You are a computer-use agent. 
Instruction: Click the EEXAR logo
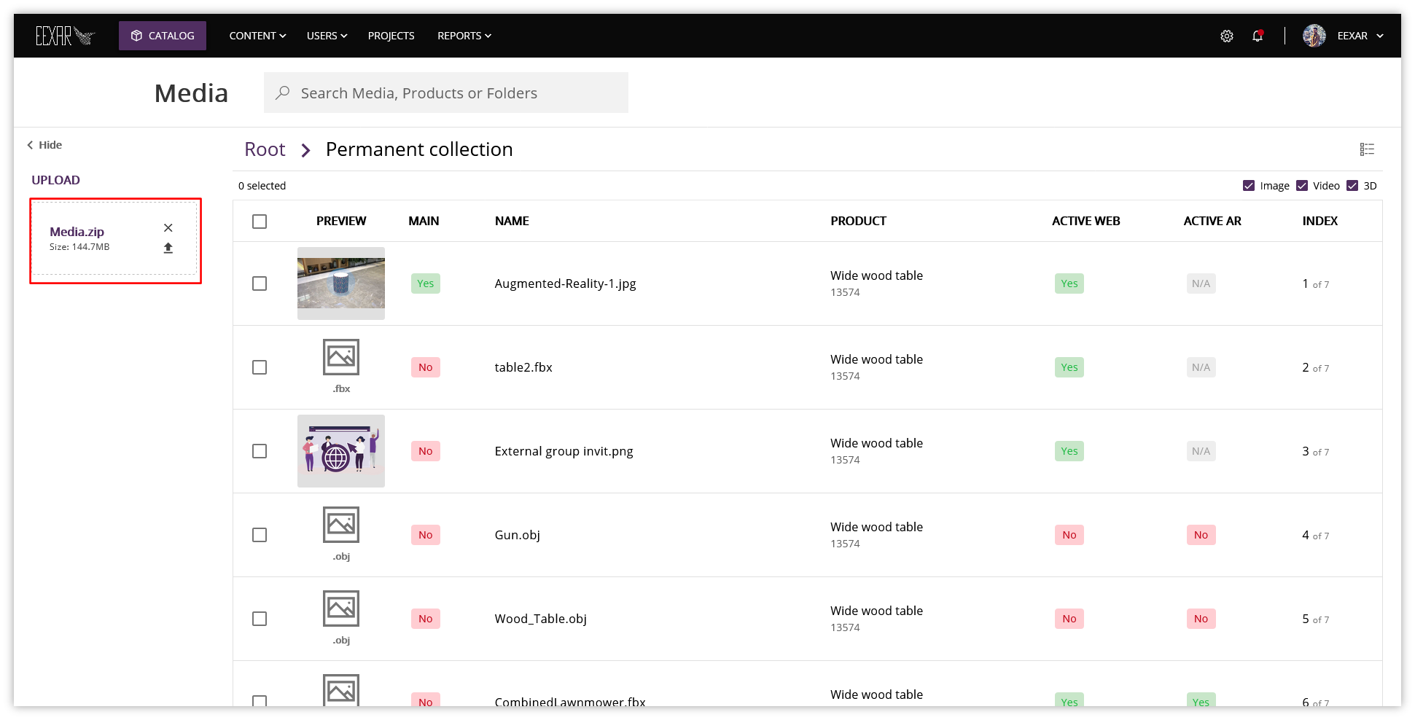tap(66, 36)
